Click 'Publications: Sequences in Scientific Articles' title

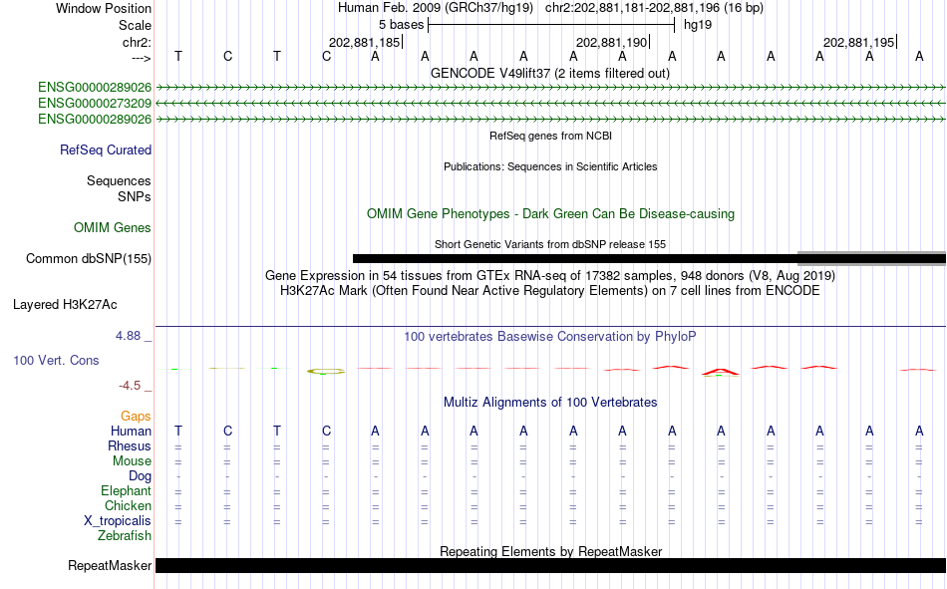pyautogui.click(x=550, y=166)
